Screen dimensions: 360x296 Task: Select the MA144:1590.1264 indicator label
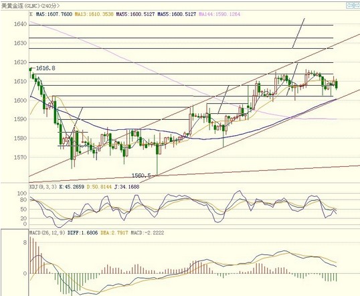(x=219, y=14)
